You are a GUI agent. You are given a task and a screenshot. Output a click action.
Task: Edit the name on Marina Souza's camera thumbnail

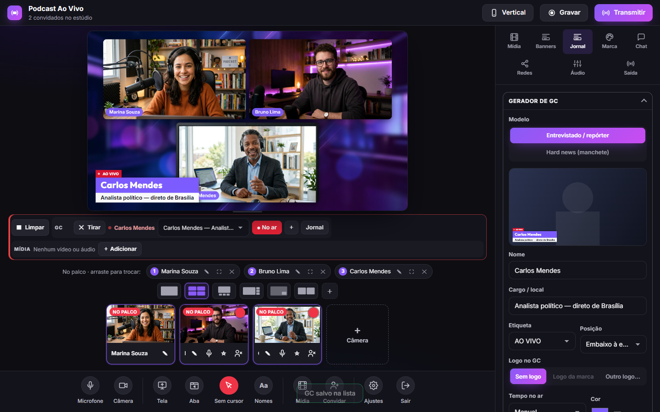click(x=165, y=353)
